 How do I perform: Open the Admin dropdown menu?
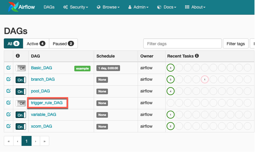click(x=138, y=7)
